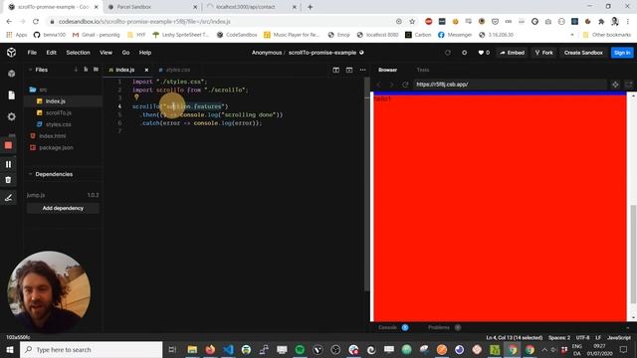Open the Sandbox Info sidebar panel
The width and height of the screenshot is (637, 358).
pos(11,74)
